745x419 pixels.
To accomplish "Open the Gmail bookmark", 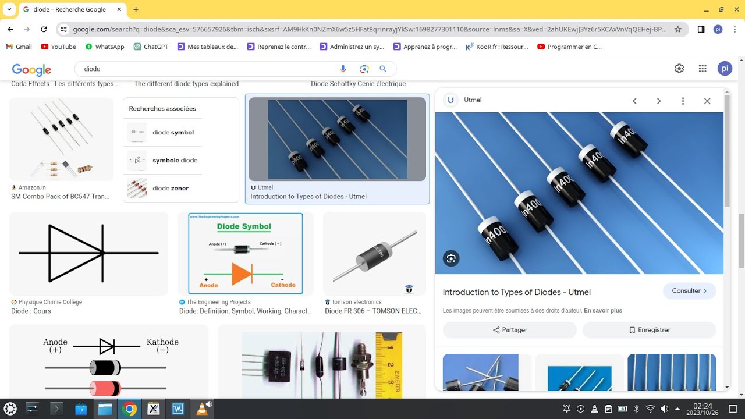I will (19, 47).
